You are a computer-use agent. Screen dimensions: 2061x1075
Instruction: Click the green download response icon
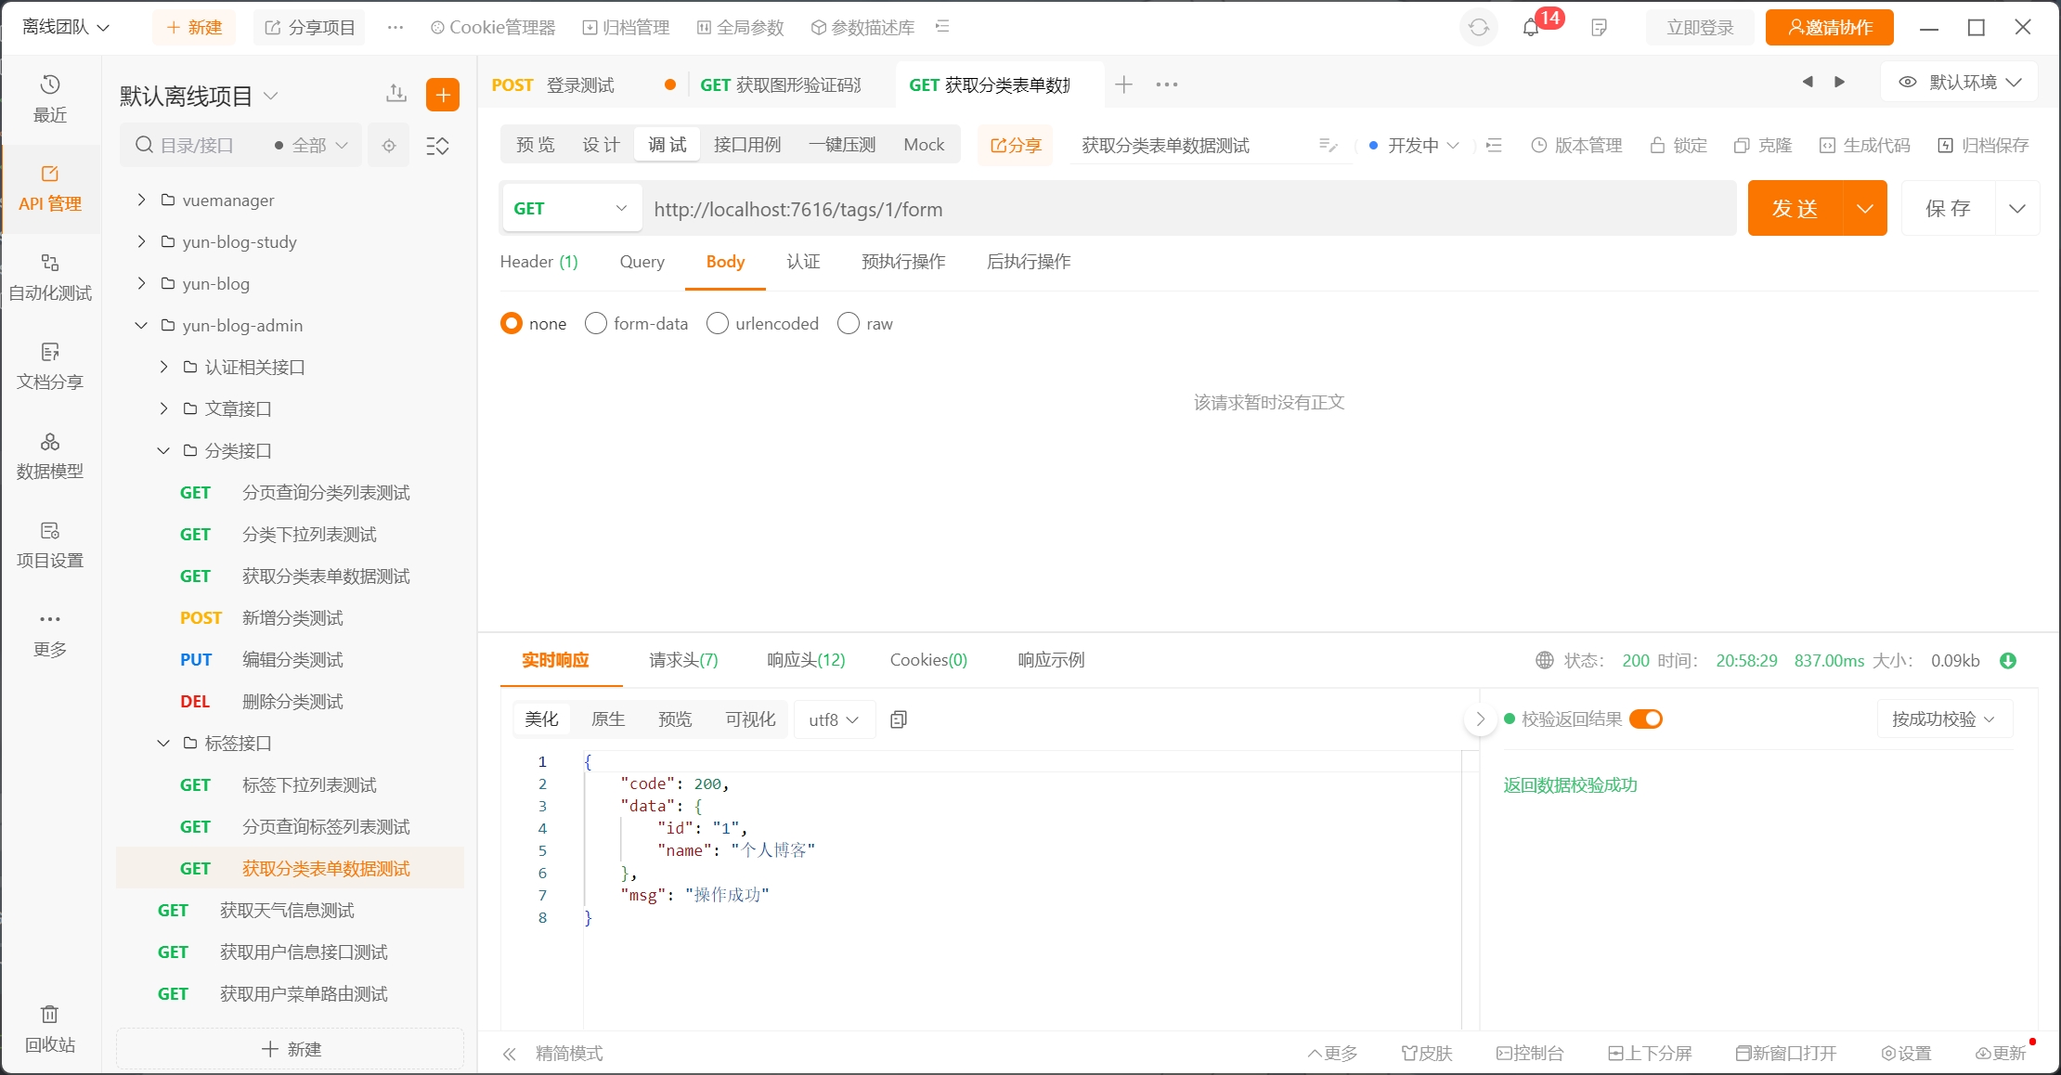[2008, 661]
